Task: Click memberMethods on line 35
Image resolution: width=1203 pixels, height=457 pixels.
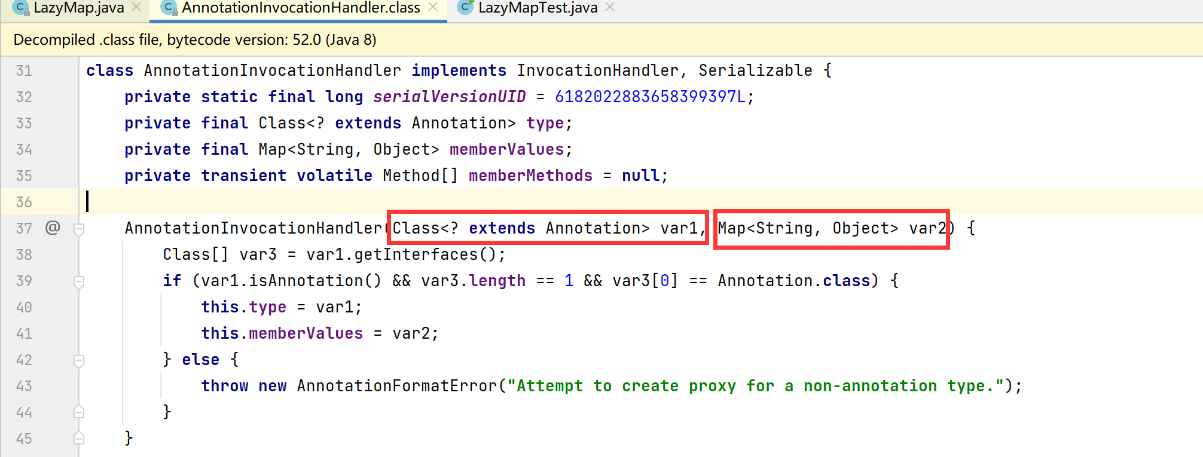Action: 530,176
